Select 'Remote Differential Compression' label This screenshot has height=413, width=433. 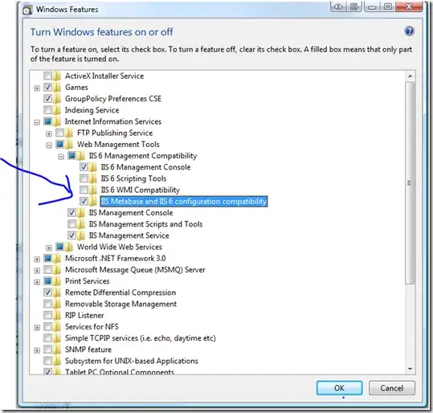[x=121, y=292]
